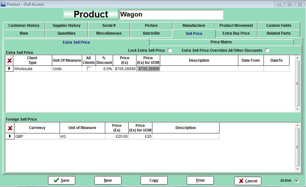Viewport: 306px width, 187px height.
Task: Click the Cancel button
Action: click(248, 181)
